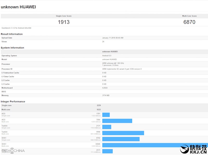Image resolution: width=208 pixels, height=155 pixels.
Task: Select the motherboard value 'hi3650'
Action: 105,88
